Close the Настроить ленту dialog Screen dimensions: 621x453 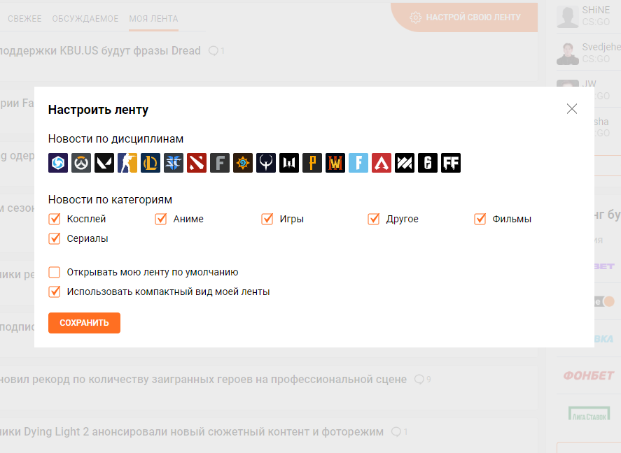click(x=572, y=108)
